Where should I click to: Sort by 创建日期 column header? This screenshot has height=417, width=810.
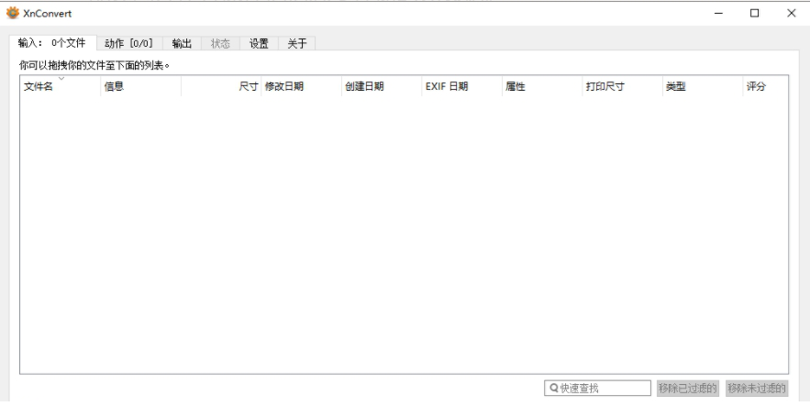click(382, 86)
